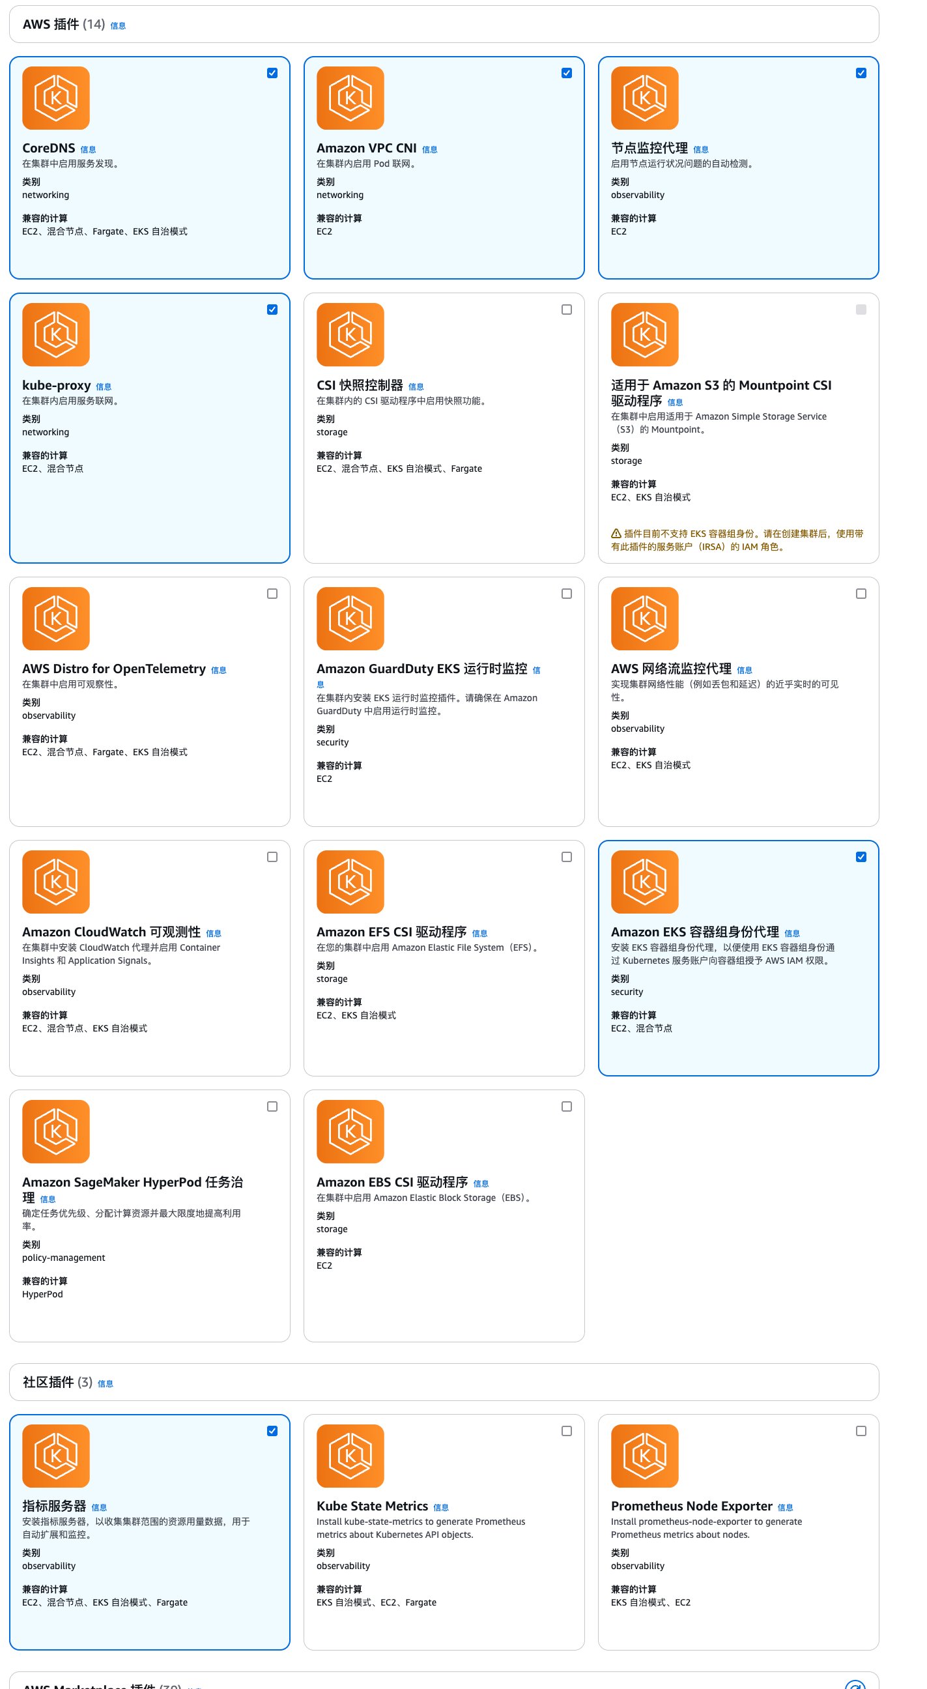Click the kube-proxy plugin icon
This screenshot has height=1689, width=927.
click(x=56, y=334)
